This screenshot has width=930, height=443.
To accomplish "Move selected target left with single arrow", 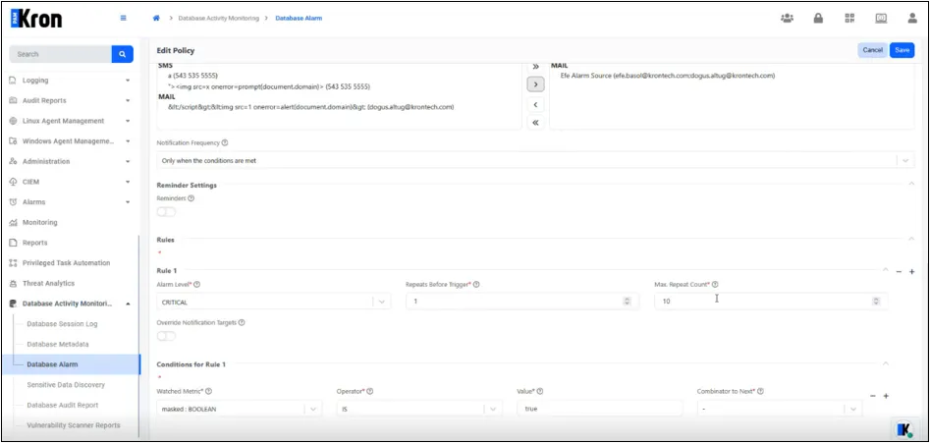I will [x=535, y=104].
